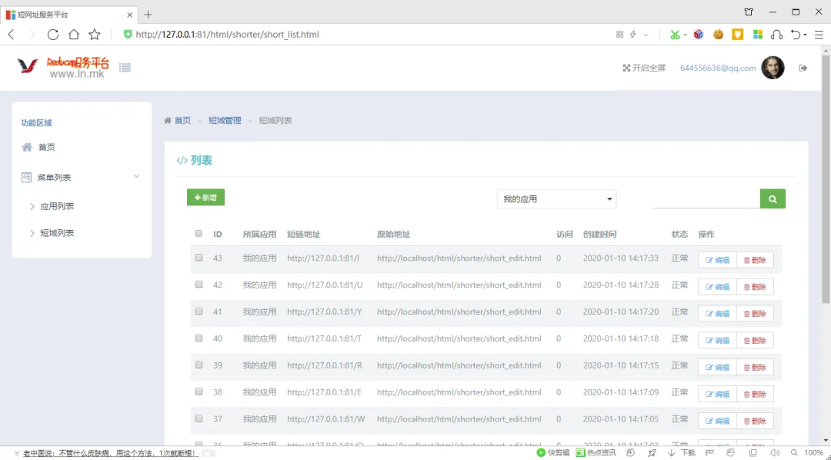Collapse the 菜单列表 menu chevron
This screenshot has width=831, height=460.
pyautogui.click(x=136, y=176)
